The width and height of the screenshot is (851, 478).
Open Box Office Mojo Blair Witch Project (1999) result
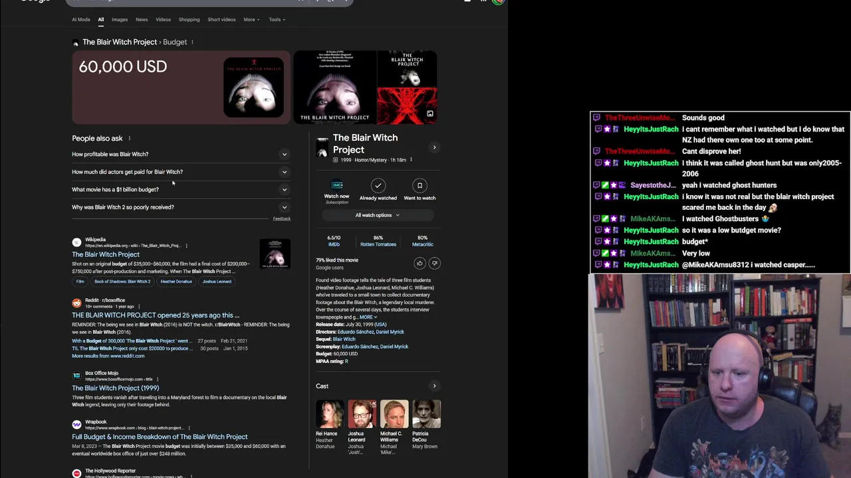(x=116, y=388)
